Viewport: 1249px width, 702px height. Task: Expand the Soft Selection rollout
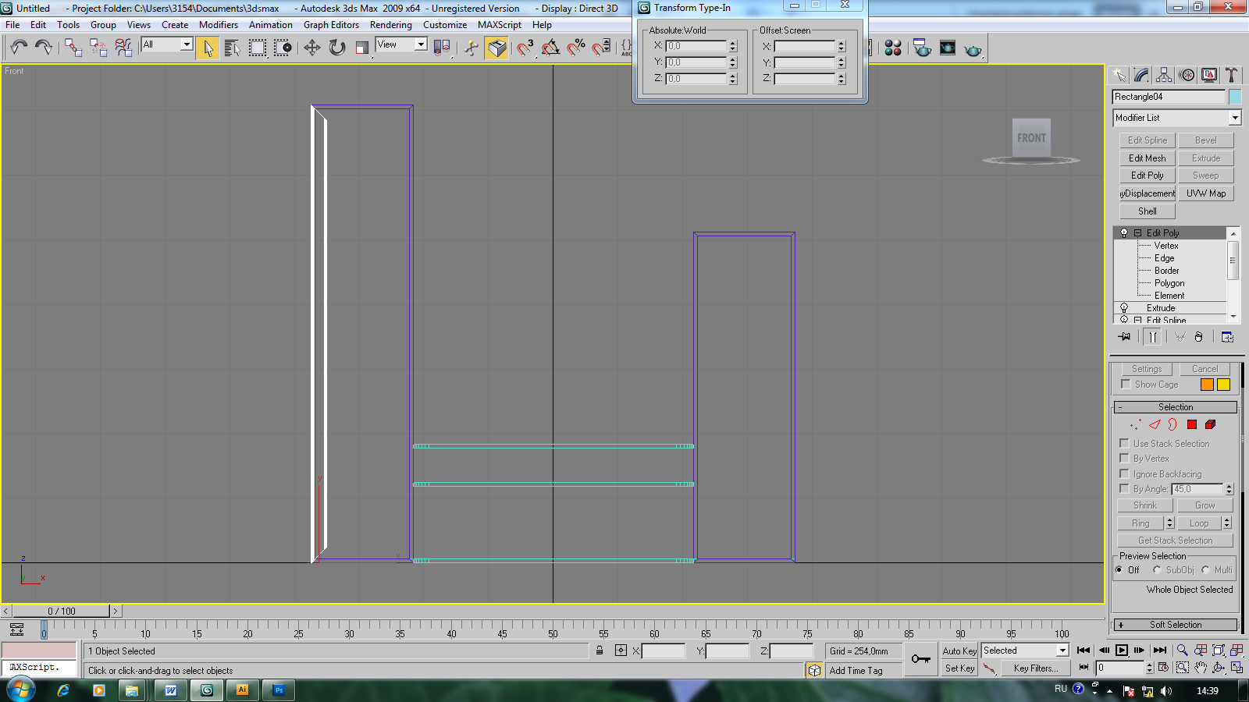click(x=1176, y=625)
